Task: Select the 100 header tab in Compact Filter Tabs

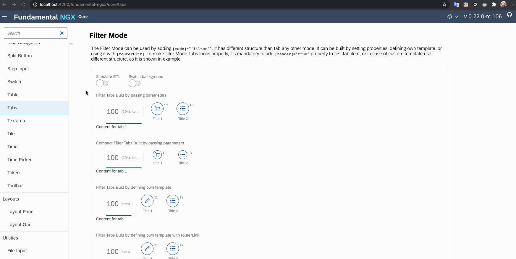Action: pos(124,158)
